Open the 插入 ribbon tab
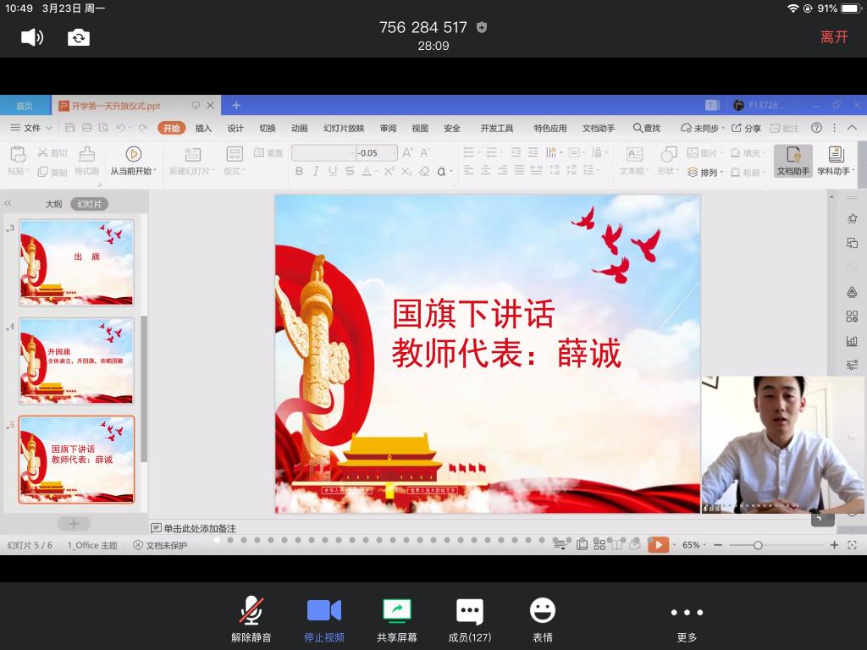Viewport: 867px width, 650px height. [x=203, y=128]
